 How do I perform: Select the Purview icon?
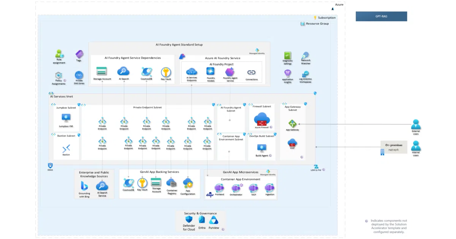(214, 220)
